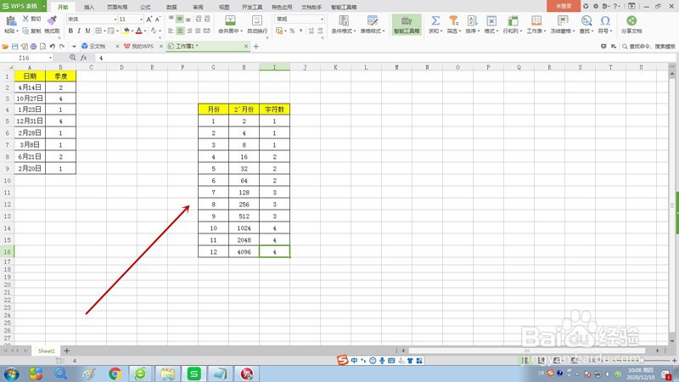Click the Undo arrow icon
Image resolution: width=679 pixels, height=382 pixels.
53,47
